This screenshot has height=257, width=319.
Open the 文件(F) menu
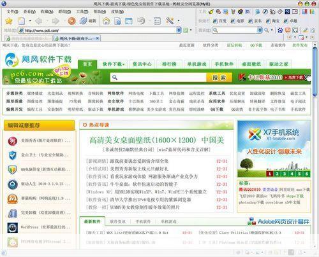13,11
